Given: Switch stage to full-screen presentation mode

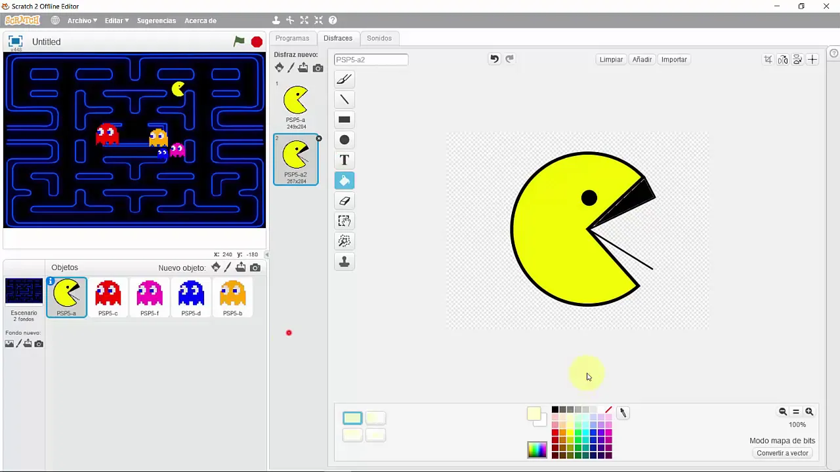Looking at the screenshot, I should click(x=15, y=41).
